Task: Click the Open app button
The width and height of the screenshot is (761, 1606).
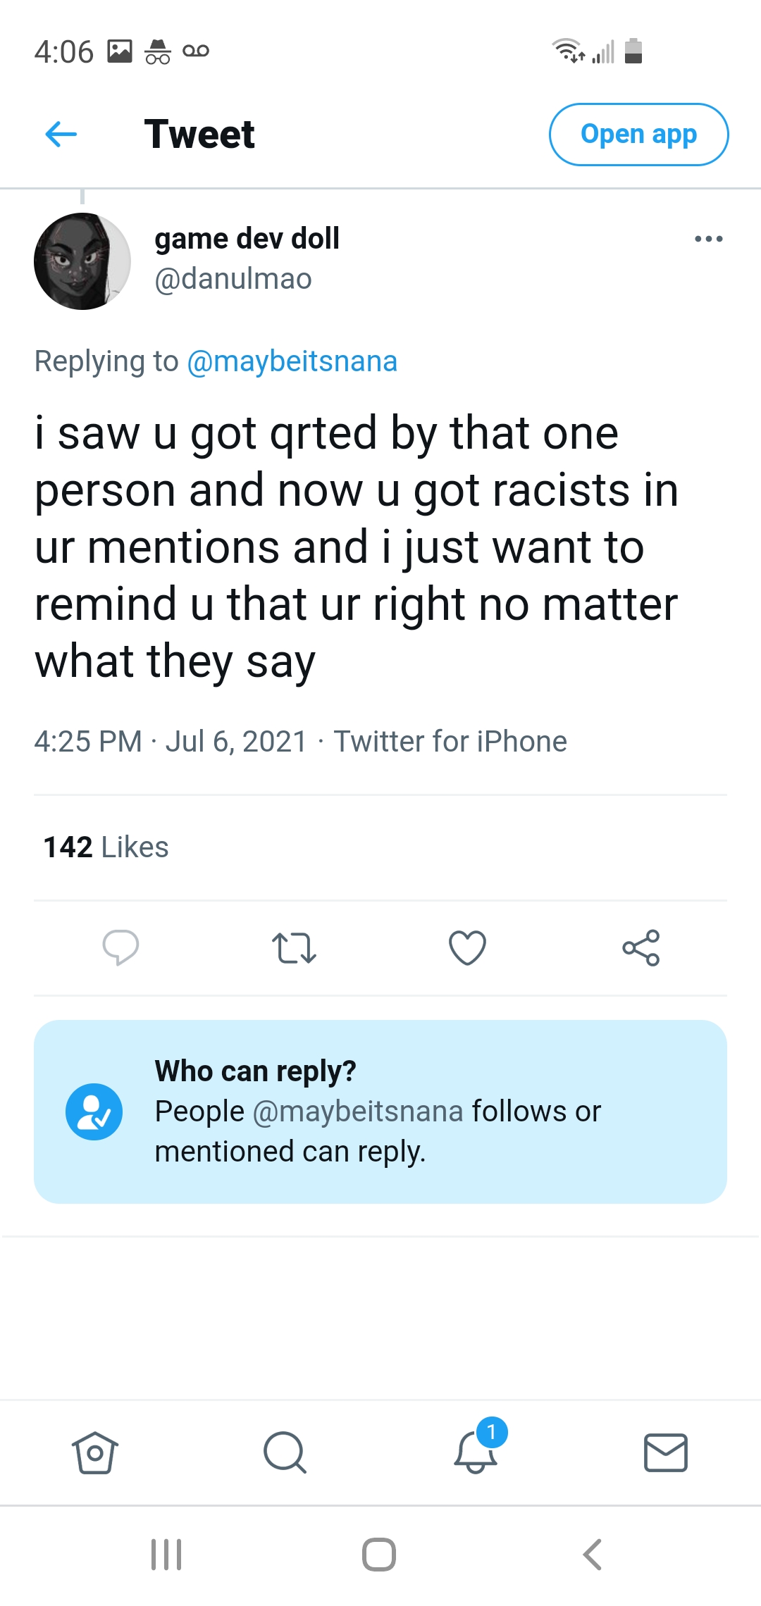Action: (638, 135)
